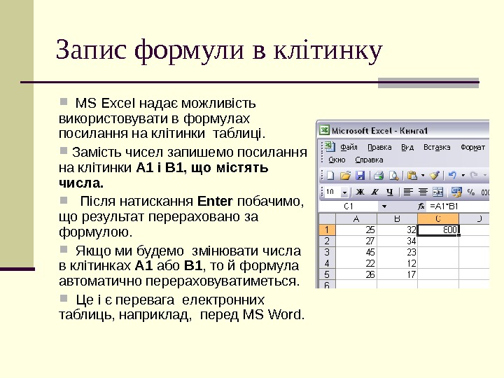This screenshot has width=504, height=378.
Task: Select row 2 header
Action: pyautogui.click(x=327, y=241)
